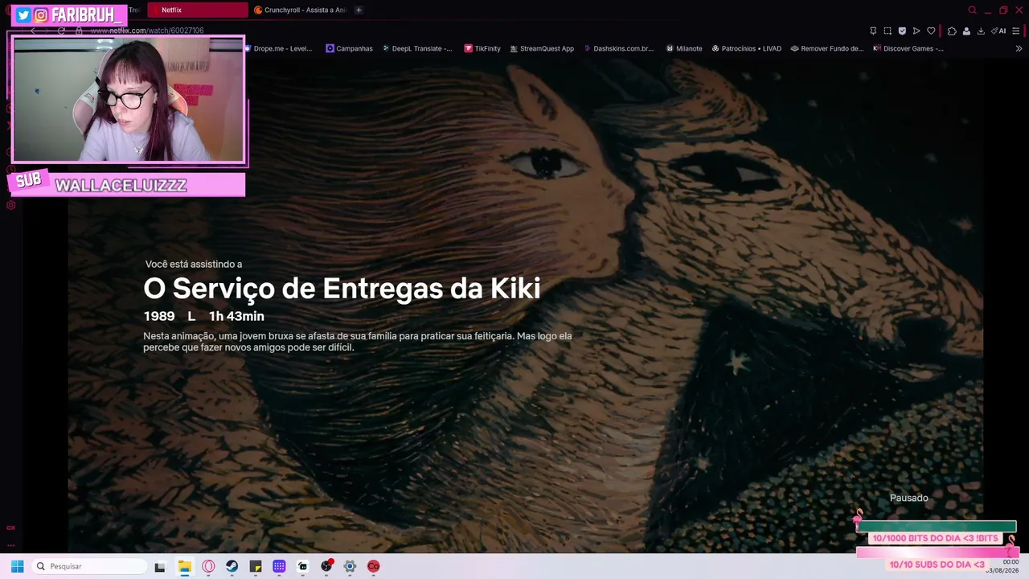Open the Patrocínios LIVAD bookmark

(747, 48)
